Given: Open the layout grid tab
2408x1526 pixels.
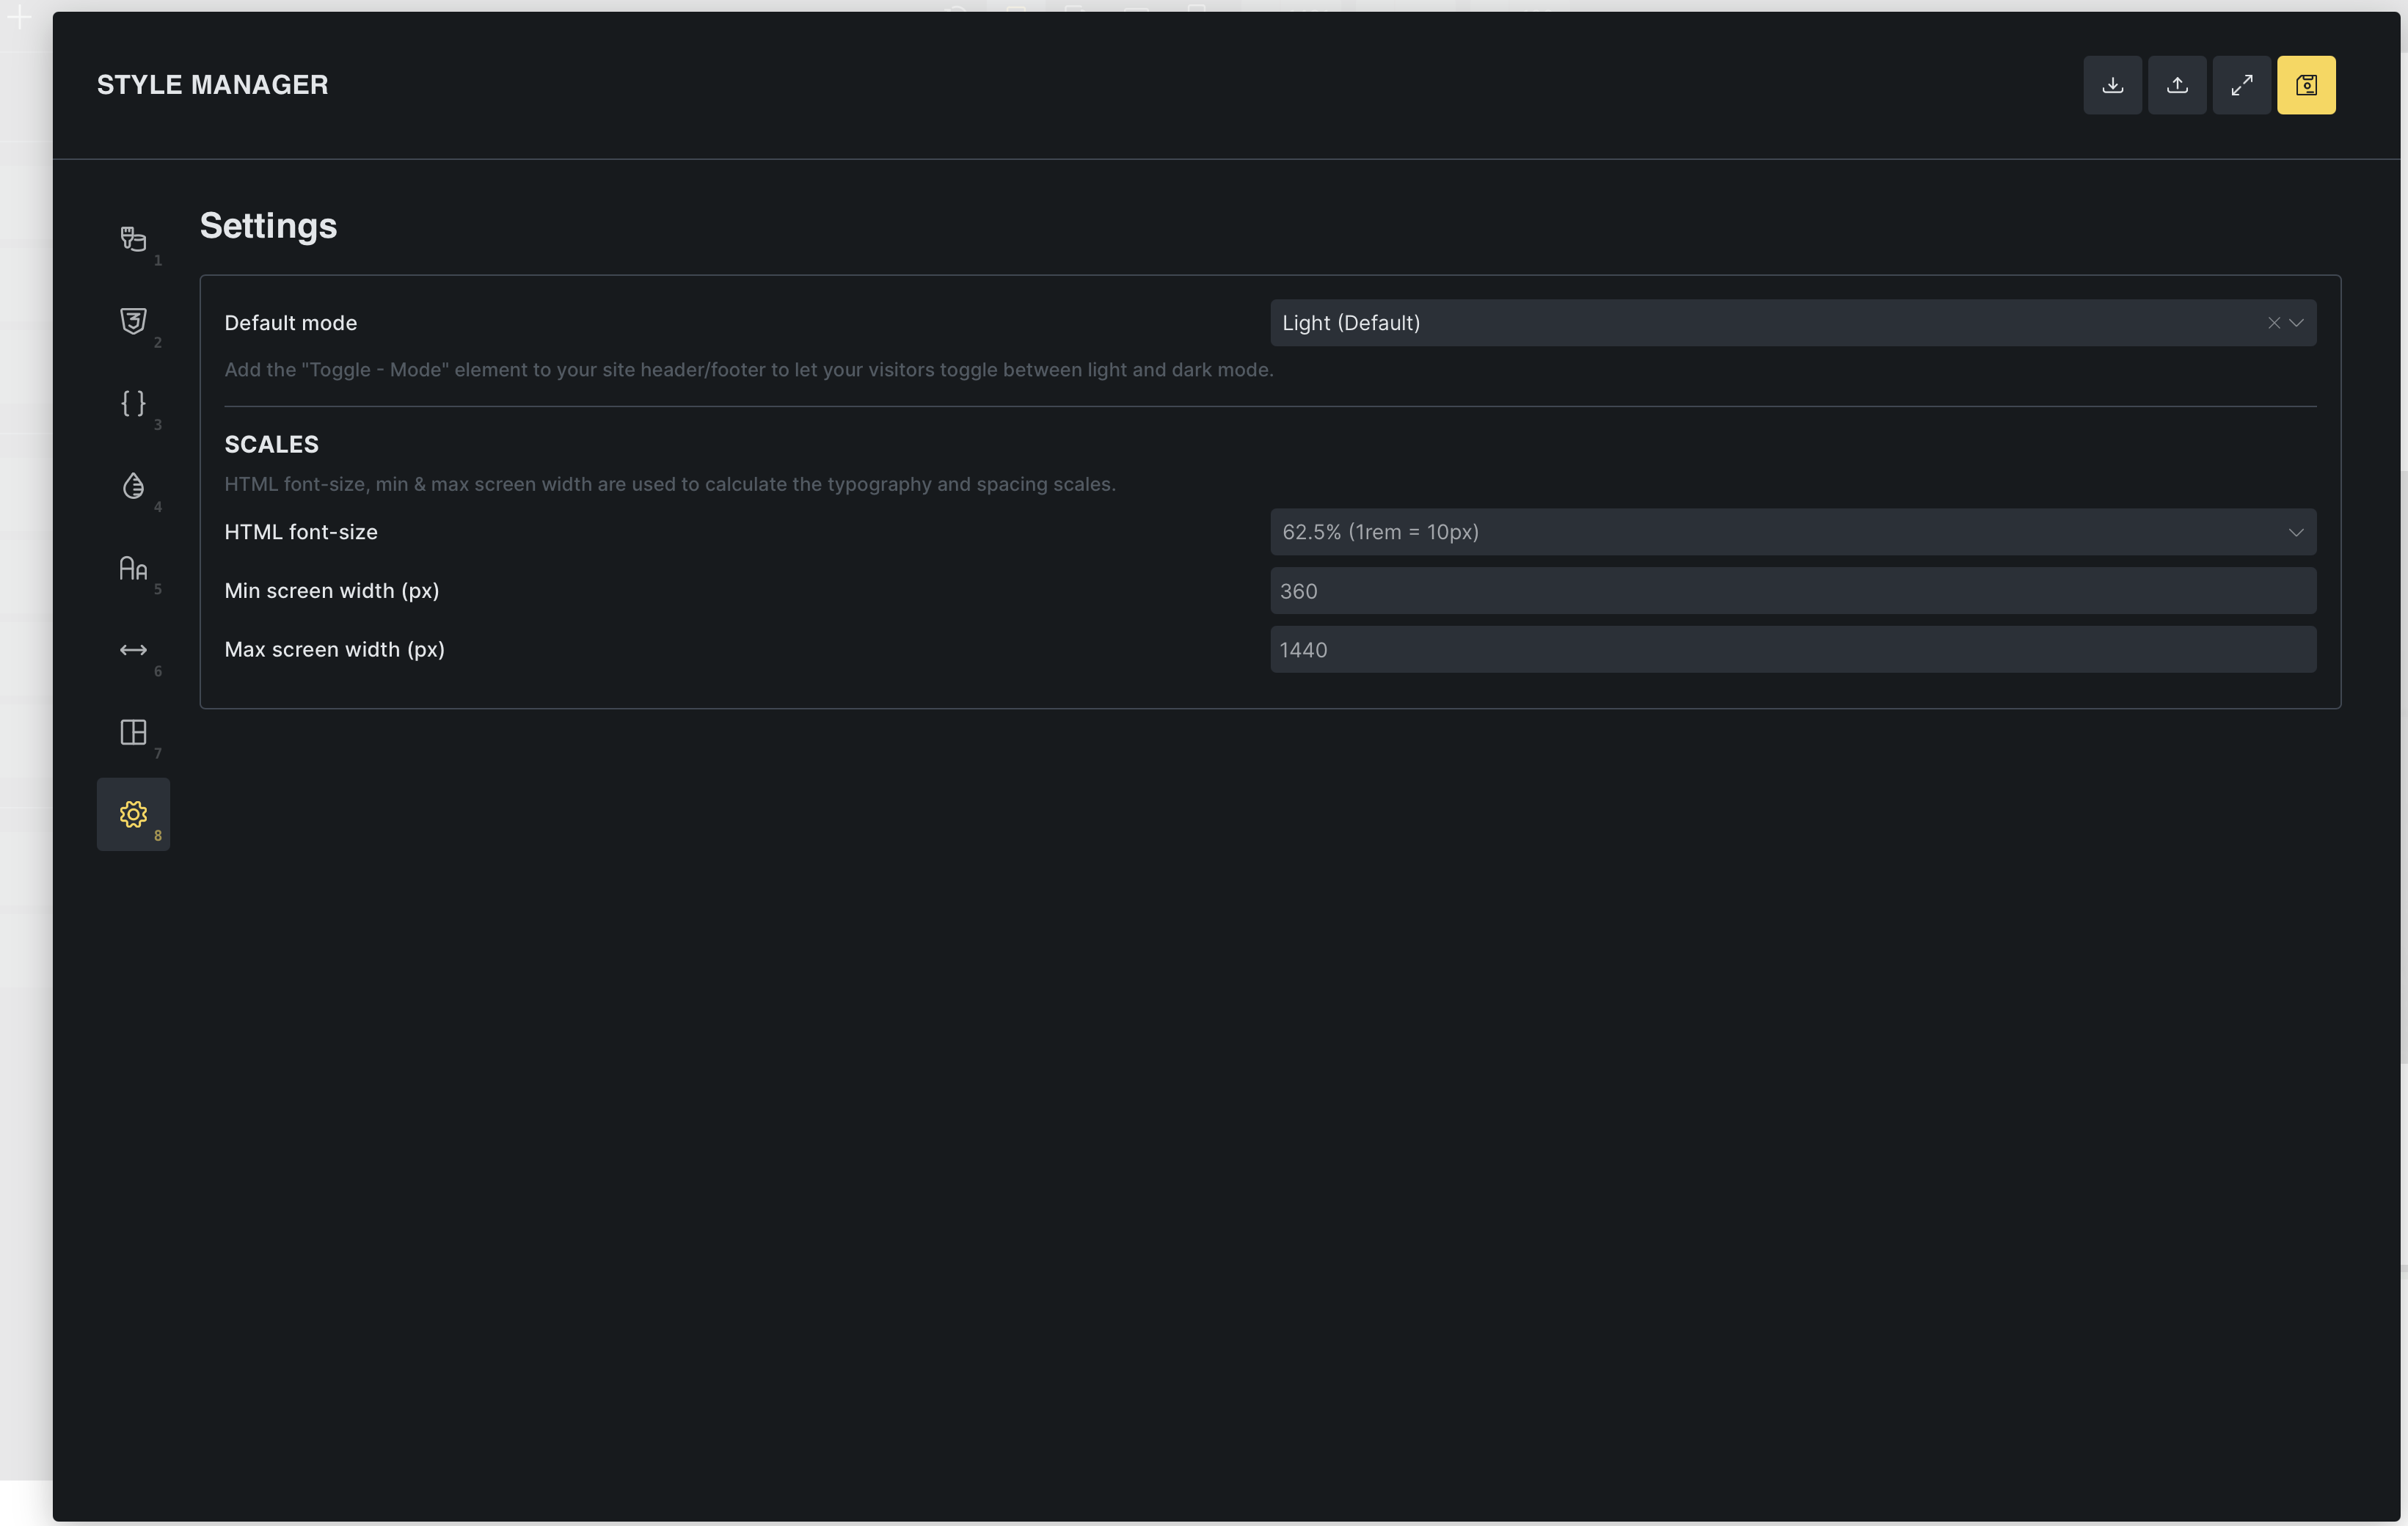Looking at the screenshot, I should point(133,732).
